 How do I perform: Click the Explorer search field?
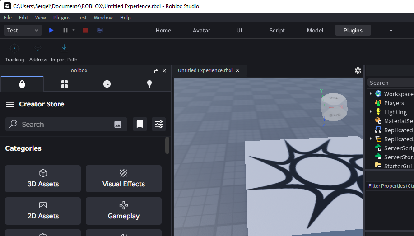(391, 83)
